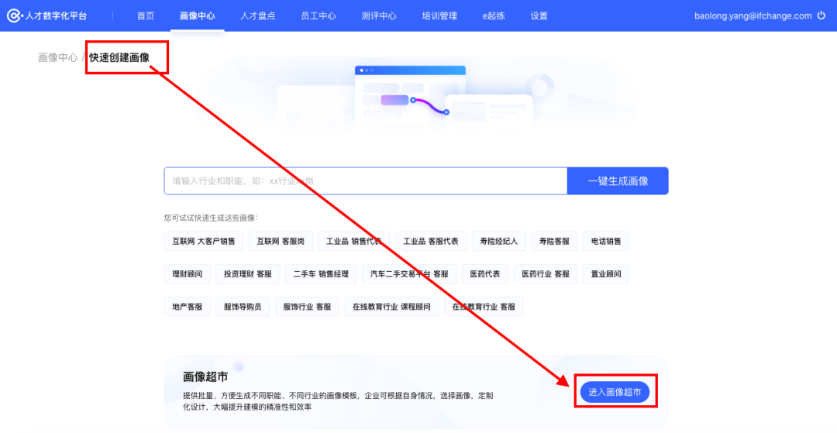Click the 理财顾问 suggestion tag
Viewport: 837px width, 433px height.
click(188, 274)
